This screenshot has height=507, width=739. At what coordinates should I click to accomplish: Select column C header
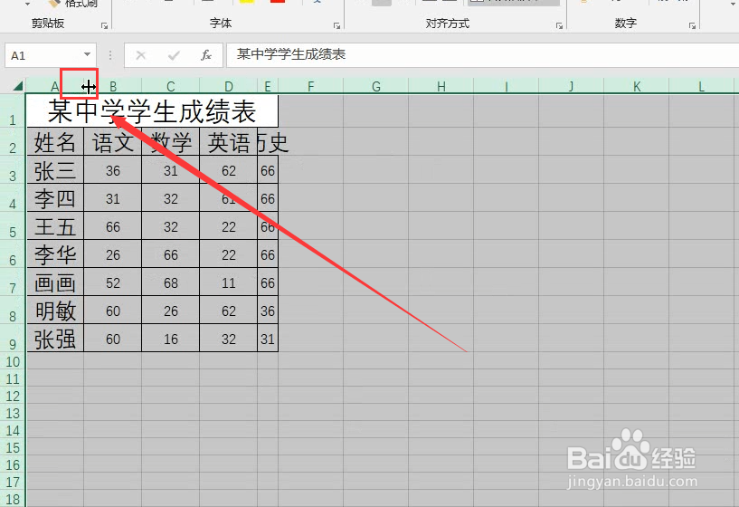tap(171, 86)
